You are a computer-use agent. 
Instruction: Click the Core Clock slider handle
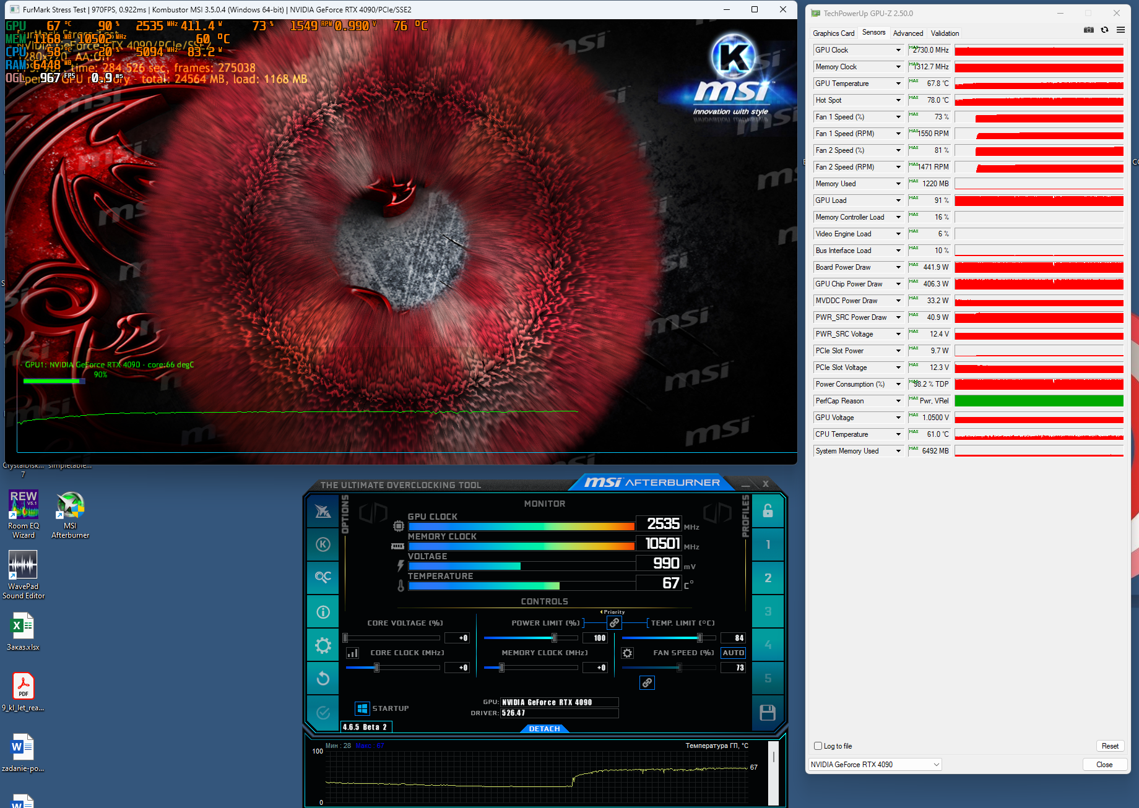pyautogui.click(x=376, y=668)
